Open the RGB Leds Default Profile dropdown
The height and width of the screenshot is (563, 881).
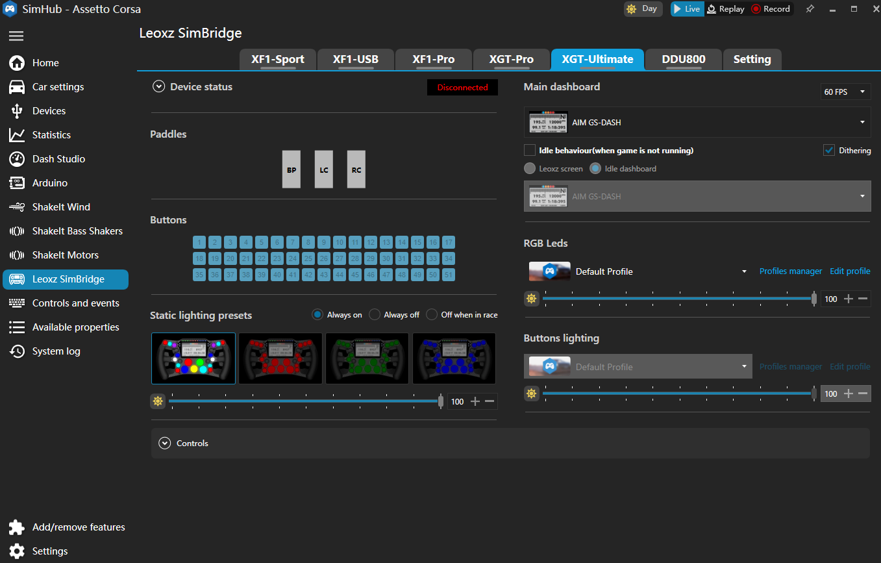(x=638, y=271)
